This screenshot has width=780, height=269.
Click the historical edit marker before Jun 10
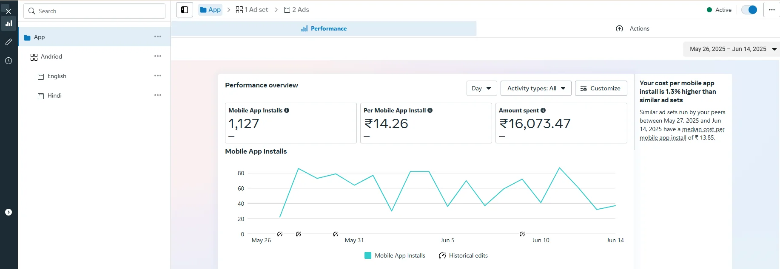(522, 234)
